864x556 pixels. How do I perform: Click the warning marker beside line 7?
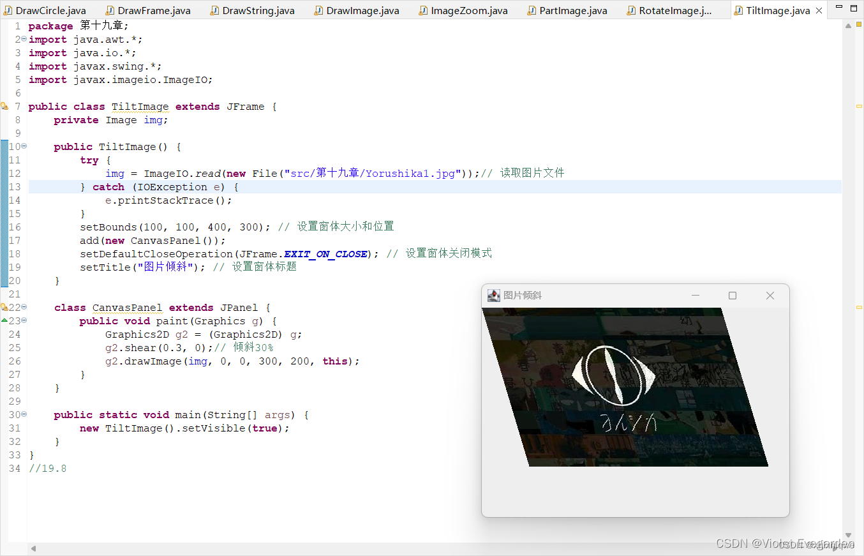coord(4,107)
